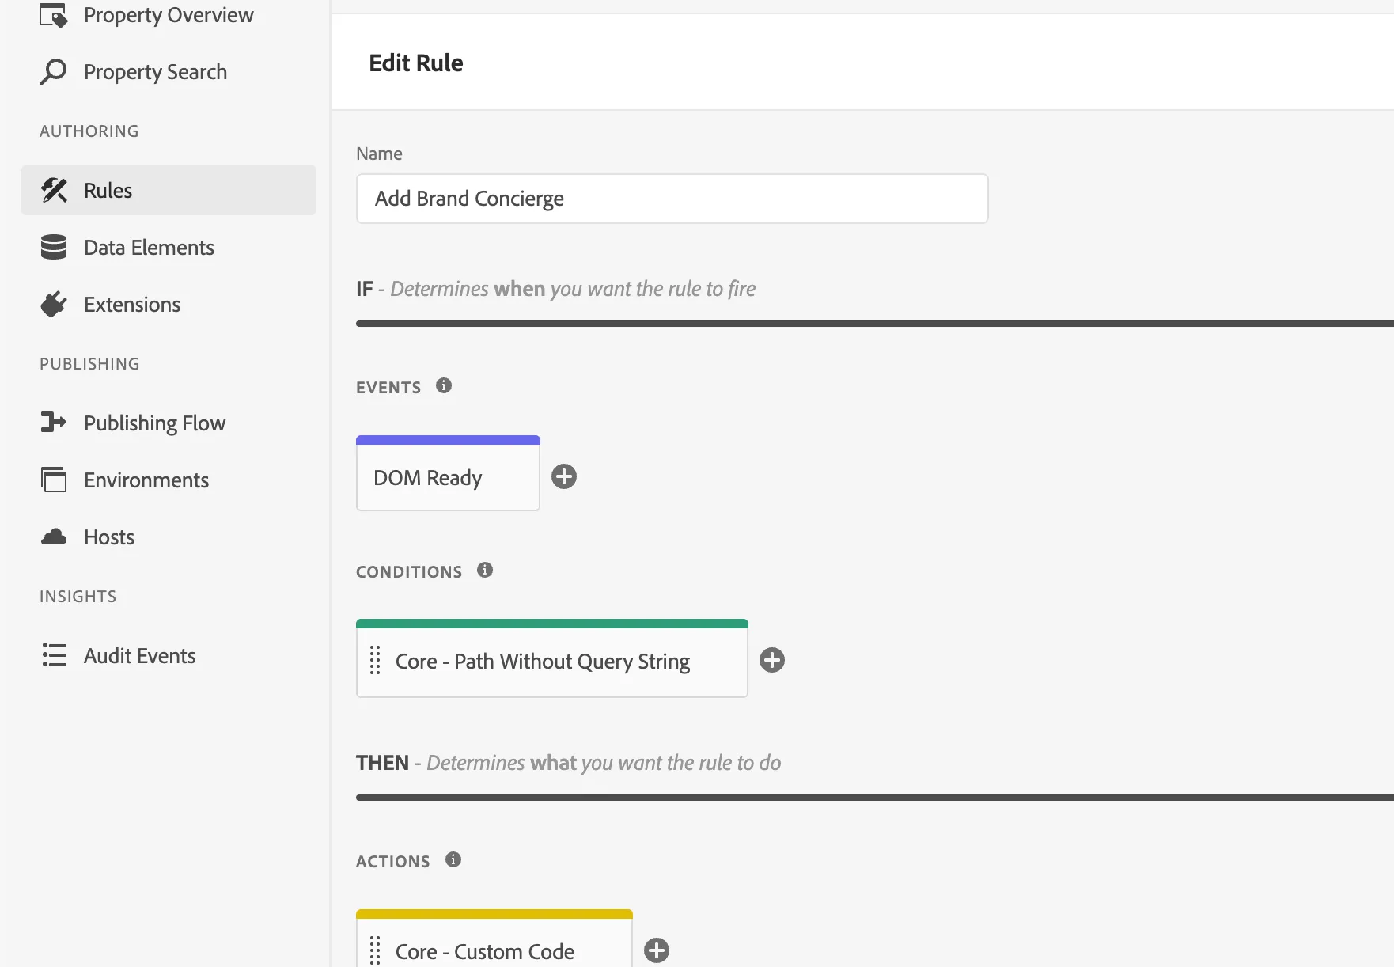Click the Property Search magnifier icon
This screenshot has width=1394, height=967.
[x=53, y=72]
